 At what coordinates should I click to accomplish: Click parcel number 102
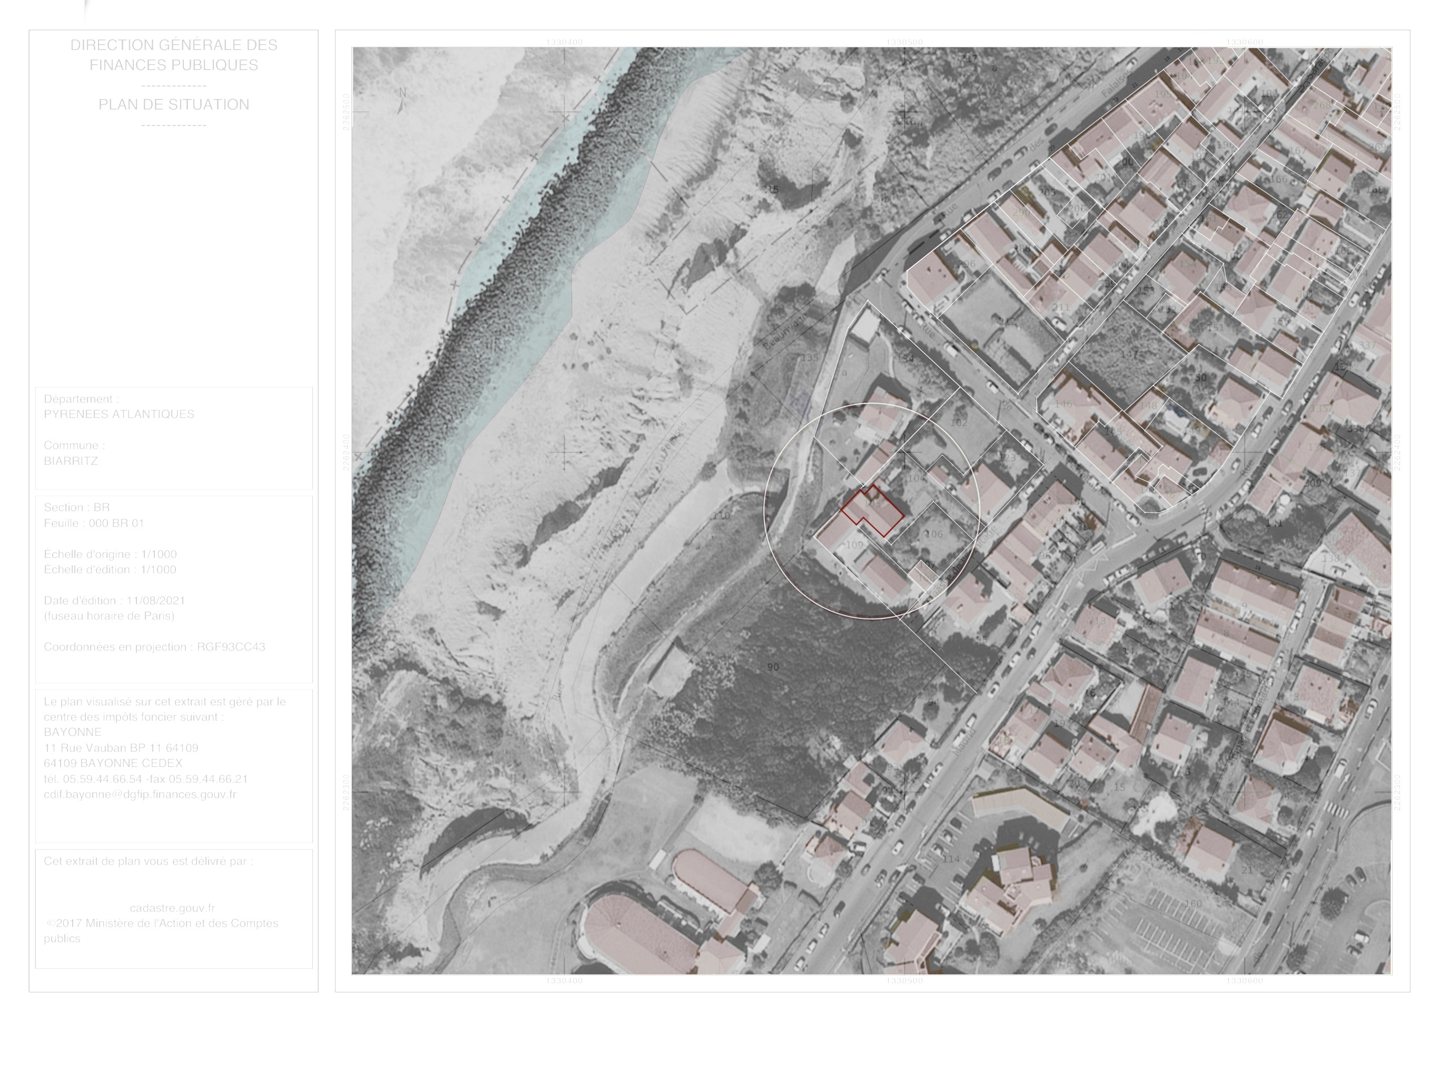click(x=959, y=423)
